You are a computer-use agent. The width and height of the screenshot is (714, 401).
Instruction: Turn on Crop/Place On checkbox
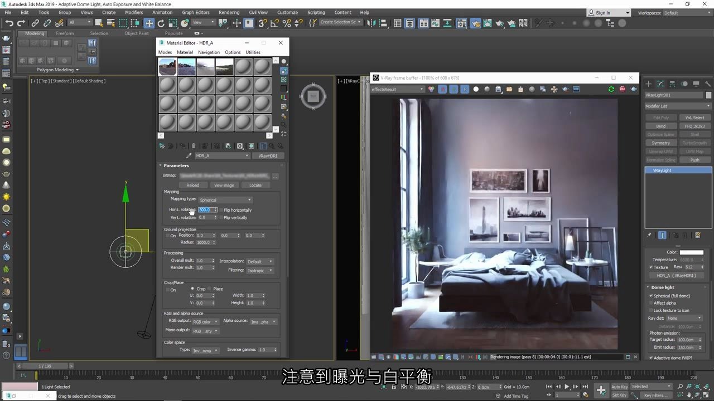[x=167, y=290]
